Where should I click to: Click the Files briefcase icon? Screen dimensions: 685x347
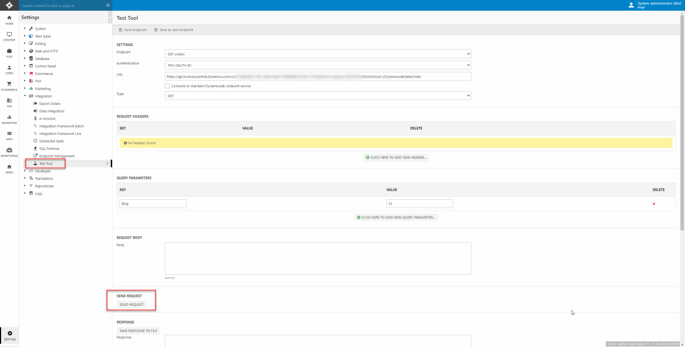[9, 52]
